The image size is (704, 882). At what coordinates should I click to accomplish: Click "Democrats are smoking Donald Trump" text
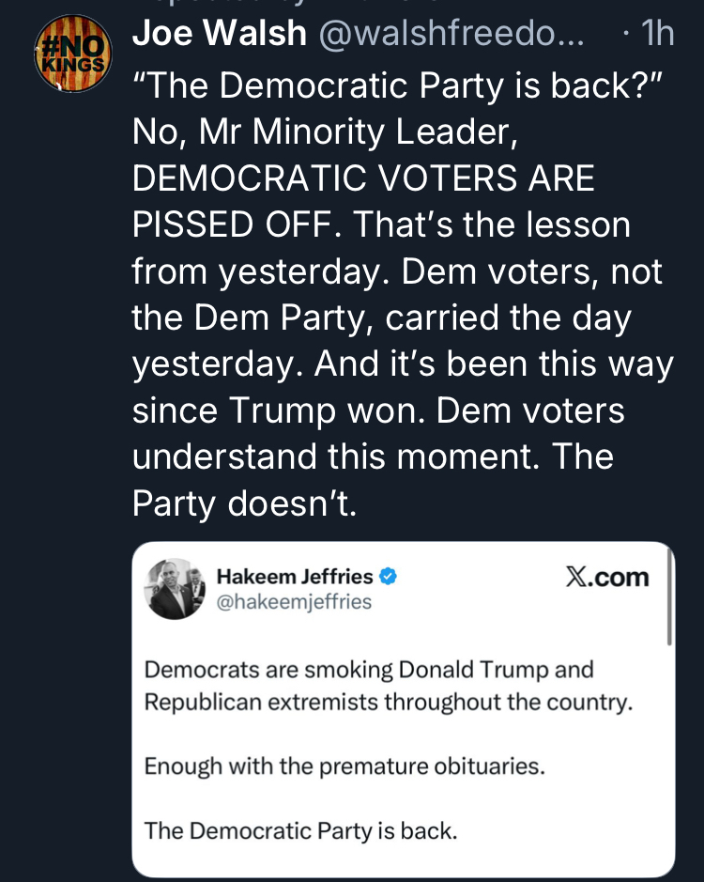[x=369, y=671]
